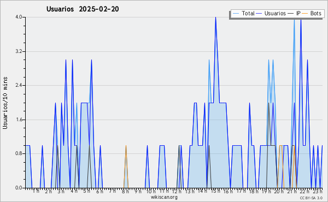This screenshot has width=328, height=202.
Task: Click the 'Bots' legend entry
Action: point(315,13)
